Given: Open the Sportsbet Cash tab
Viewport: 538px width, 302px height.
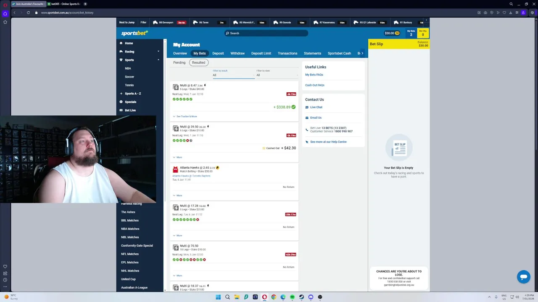Looking at the screenshot, I should click(x=339, y=53).
